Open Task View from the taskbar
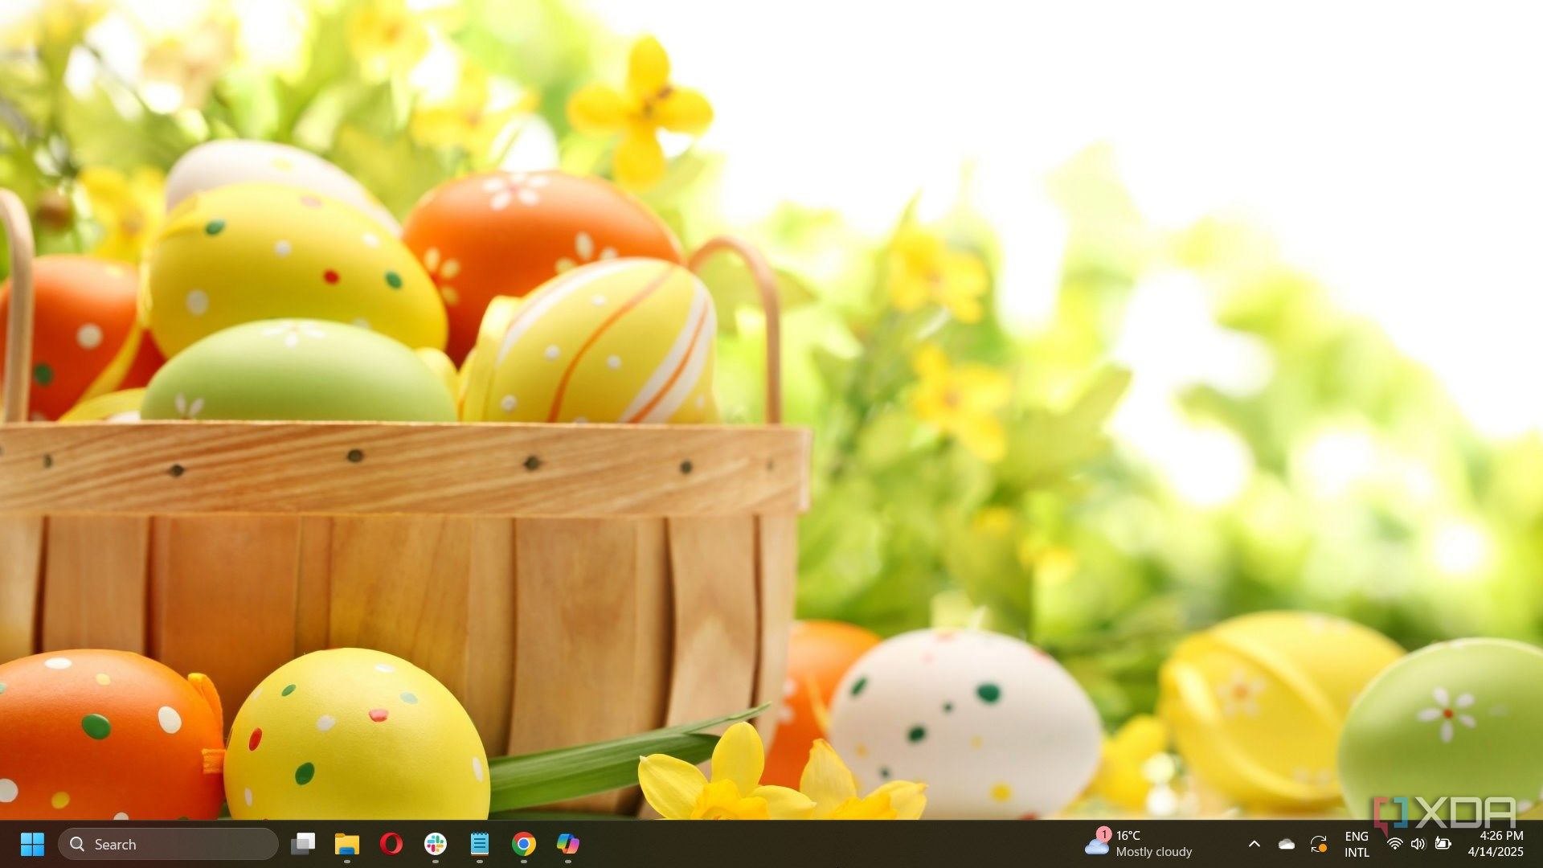Viewport: 1543px width, 868px height. click(x=303, y=844)
